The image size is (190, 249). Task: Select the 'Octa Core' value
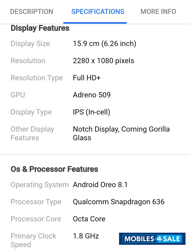[89, 219]
